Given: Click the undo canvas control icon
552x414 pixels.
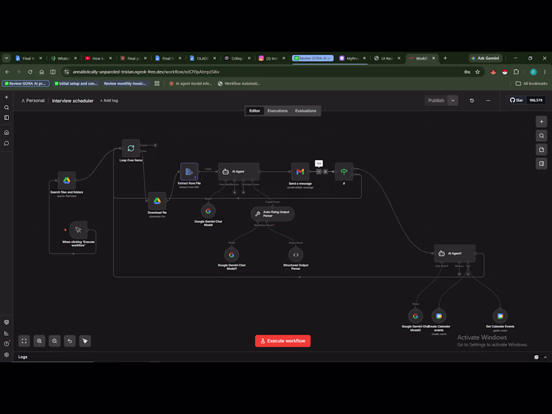Looking at the screenshot, I should pos(70,341).
